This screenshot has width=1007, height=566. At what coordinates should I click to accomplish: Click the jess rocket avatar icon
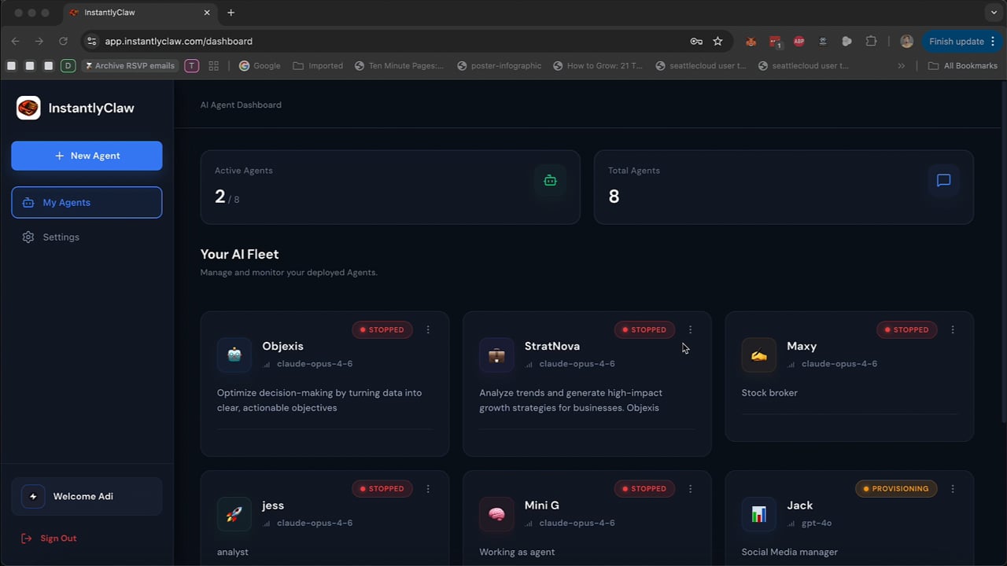click(x=234, y=514)
